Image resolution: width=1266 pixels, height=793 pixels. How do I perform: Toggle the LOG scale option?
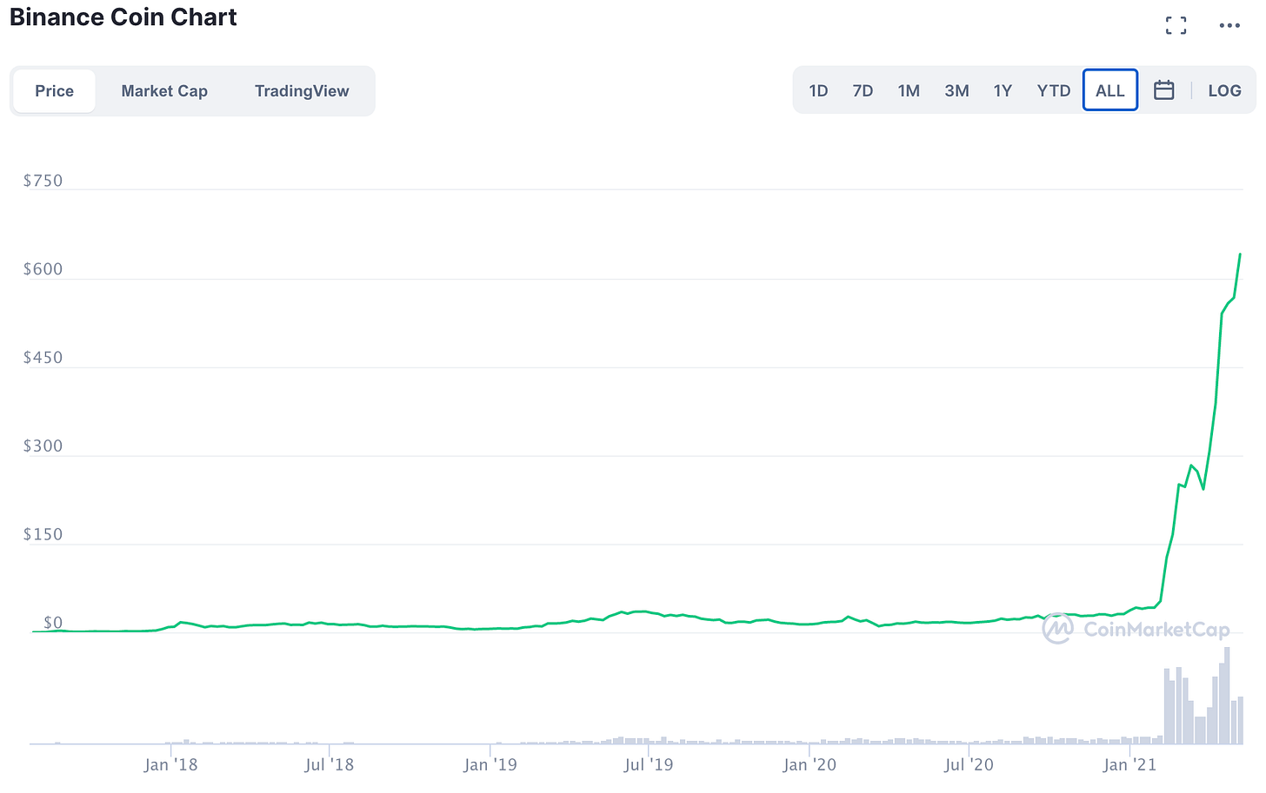1224,90
